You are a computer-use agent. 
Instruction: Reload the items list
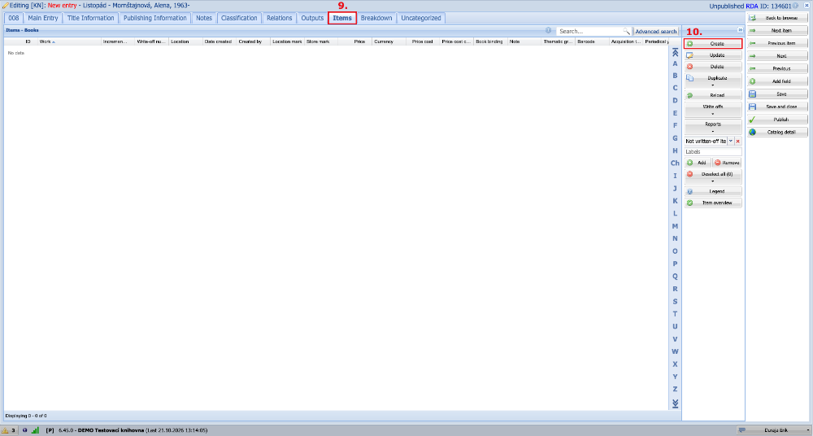[x=713, y=95]
